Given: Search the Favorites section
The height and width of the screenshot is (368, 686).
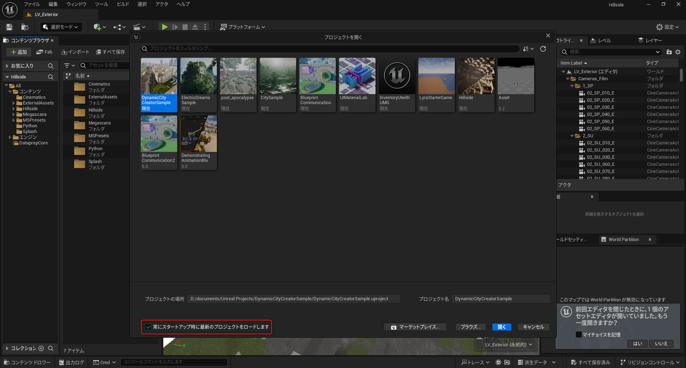Looking at the screenshot, I should point(50,66).
